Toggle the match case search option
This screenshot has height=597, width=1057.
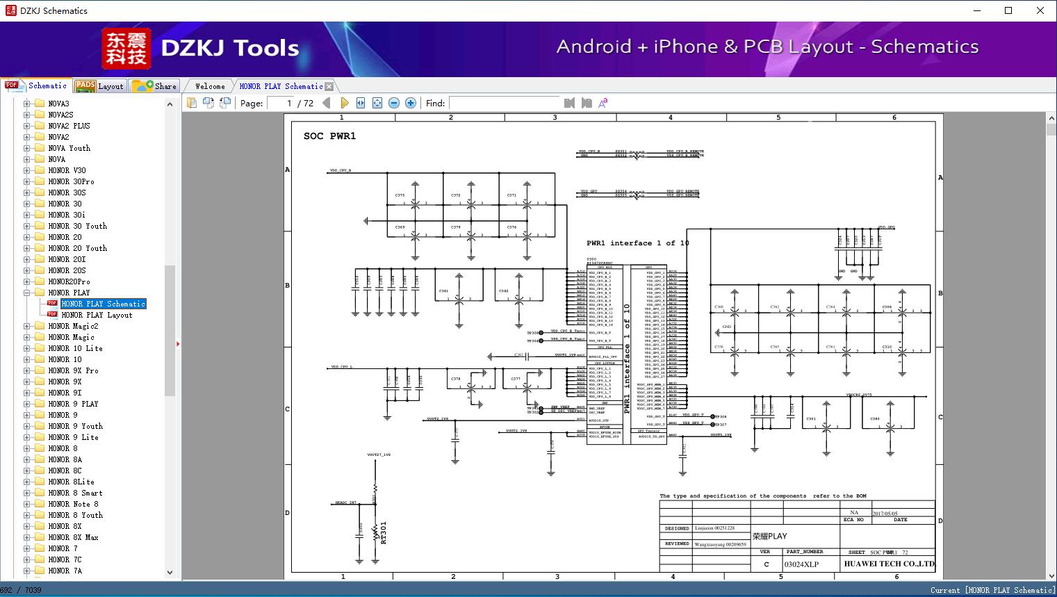click(603, 103)
